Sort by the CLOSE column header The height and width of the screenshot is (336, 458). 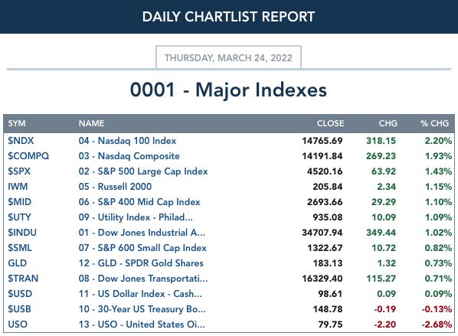(x=330, y=123)
